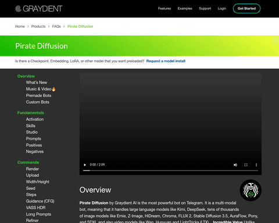
Task: Open video more options menu
Action: click(256, 165)
